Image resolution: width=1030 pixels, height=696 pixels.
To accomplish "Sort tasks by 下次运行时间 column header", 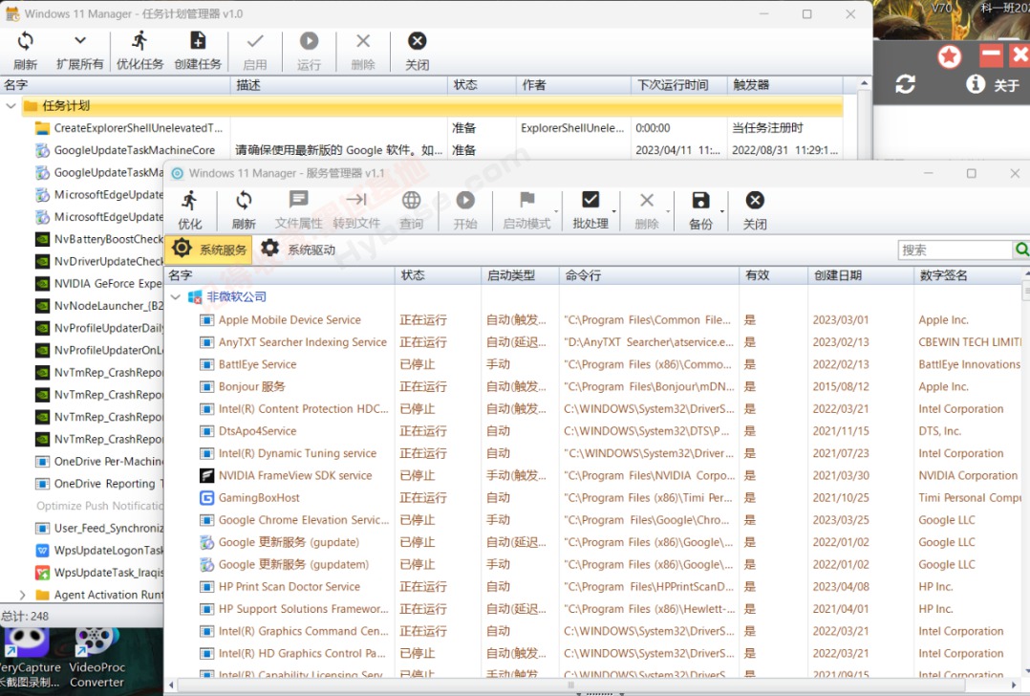I will pyautogui.click(x=680, y=85).
